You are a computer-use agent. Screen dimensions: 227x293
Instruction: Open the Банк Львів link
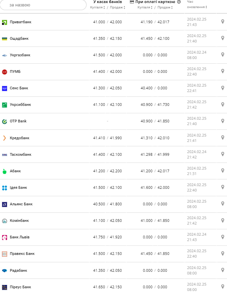20,237
